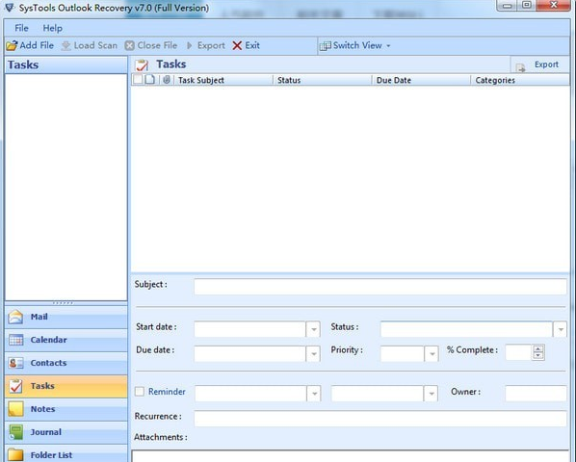Viewport: 576px width, 462px height.
Task: Switch to the Journal pane
Action: coord(66,432)
